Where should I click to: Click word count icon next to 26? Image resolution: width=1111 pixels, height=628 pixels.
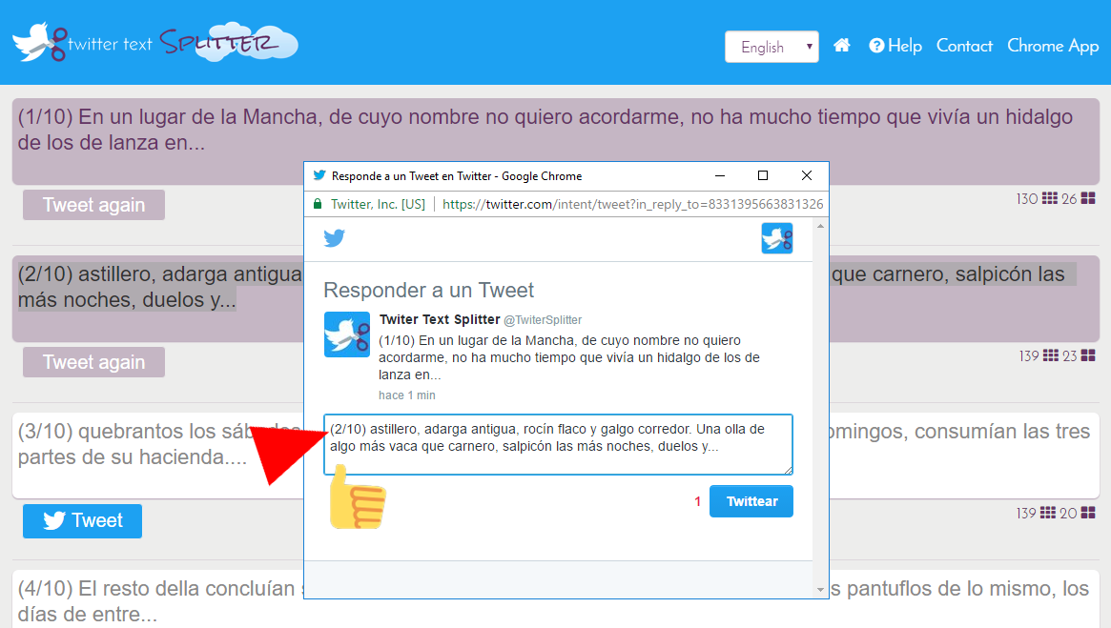point(1088,198)
